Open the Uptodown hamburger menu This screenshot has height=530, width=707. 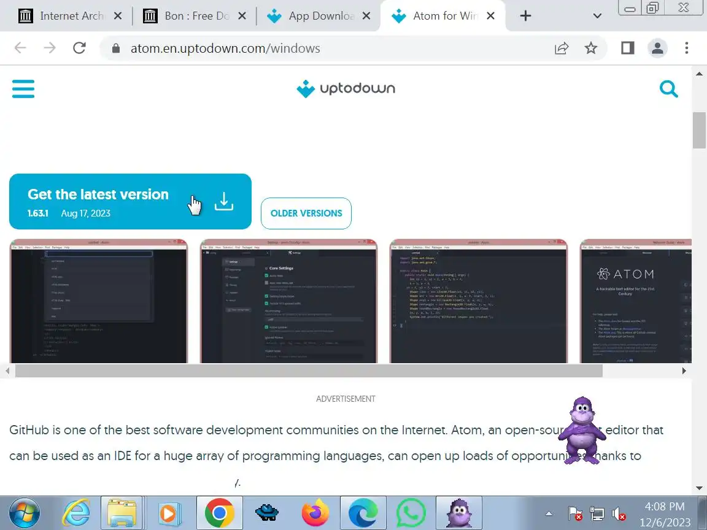point(23,89)
